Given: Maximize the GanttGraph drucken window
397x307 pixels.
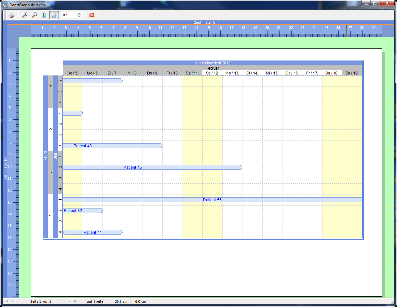Looking at the screenshot, I should (375, 4).
